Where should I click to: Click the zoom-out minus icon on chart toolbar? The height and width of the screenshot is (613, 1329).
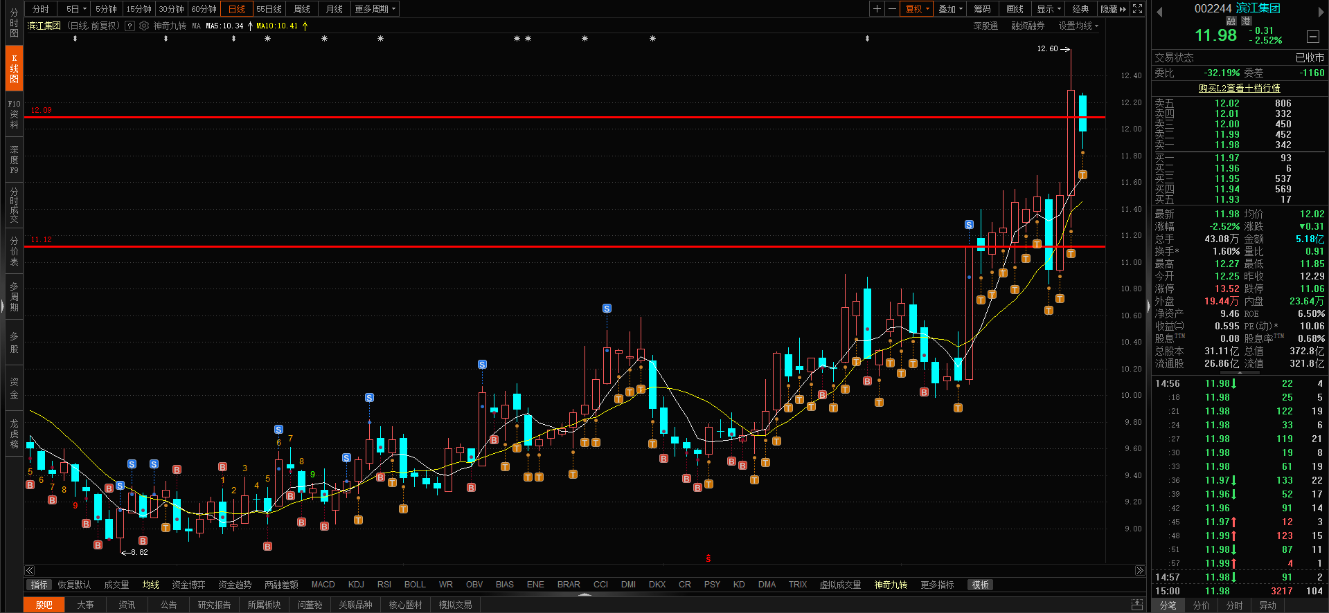click(x=892, y=9)
